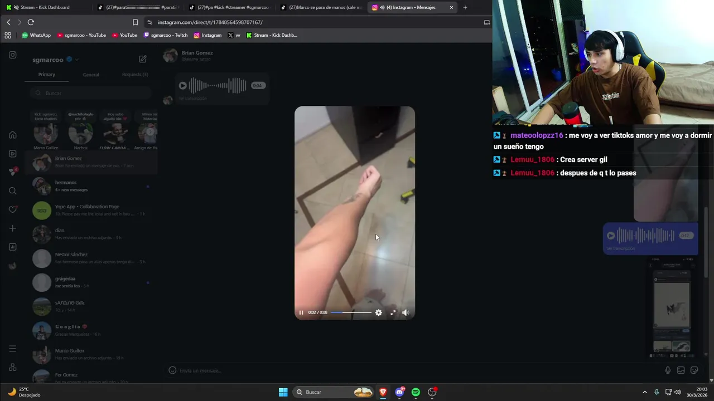Switch to 'Marco se para de manos' TikTok tab
Screen dimensions: 714x401
coord(321,7)
